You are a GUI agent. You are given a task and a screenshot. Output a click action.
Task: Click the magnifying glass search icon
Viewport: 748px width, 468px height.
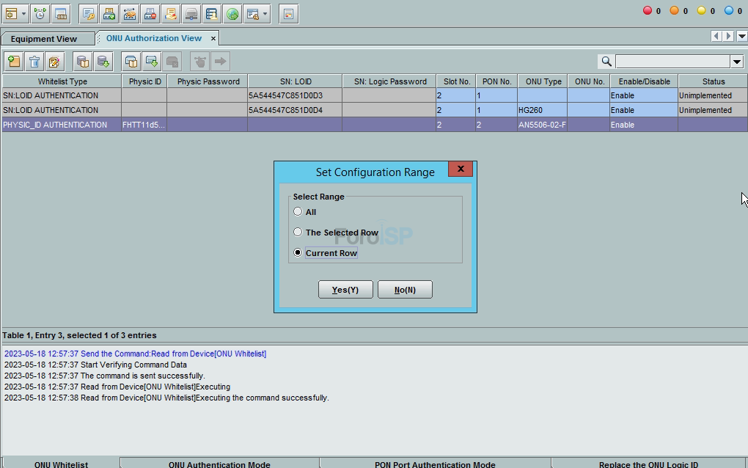point(606,62)
